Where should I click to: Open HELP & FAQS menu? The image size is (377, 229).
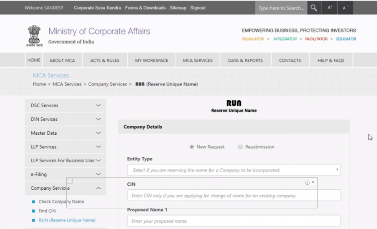pos(331,60)
